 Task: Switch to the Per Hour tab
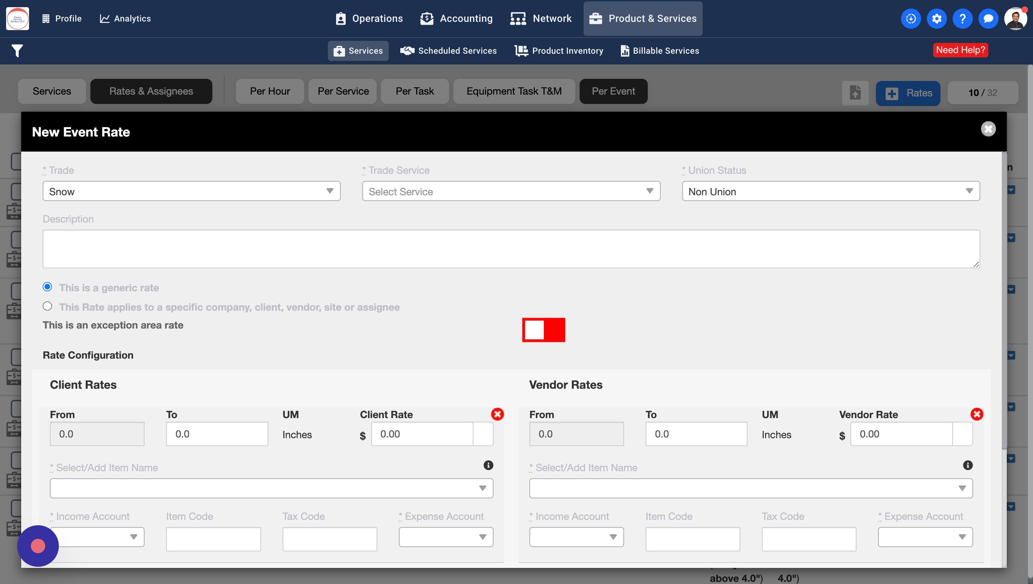270,91
